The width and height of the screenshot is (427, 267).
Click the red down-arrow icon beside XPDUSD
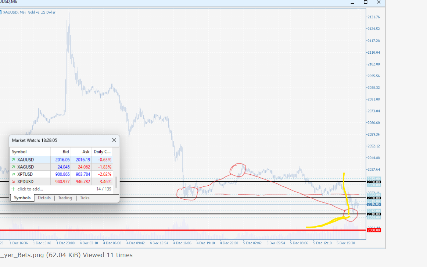13,181
